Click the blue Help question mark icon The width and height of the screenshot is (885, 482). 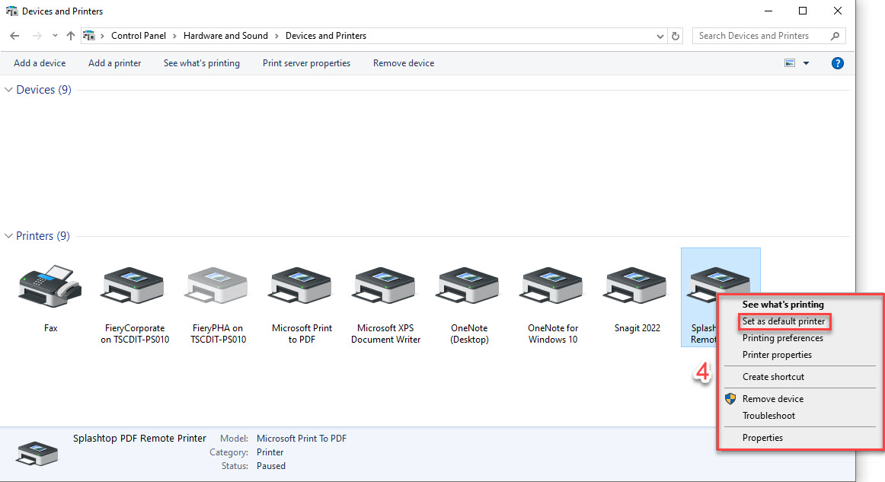pyautogui.click(x=838, y=63)
